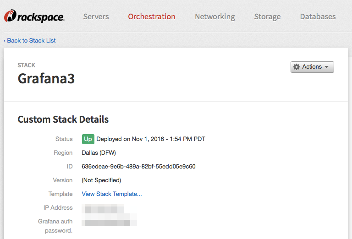Click the ID field label
Screen dimensions: 352x239
pos(70,167)
